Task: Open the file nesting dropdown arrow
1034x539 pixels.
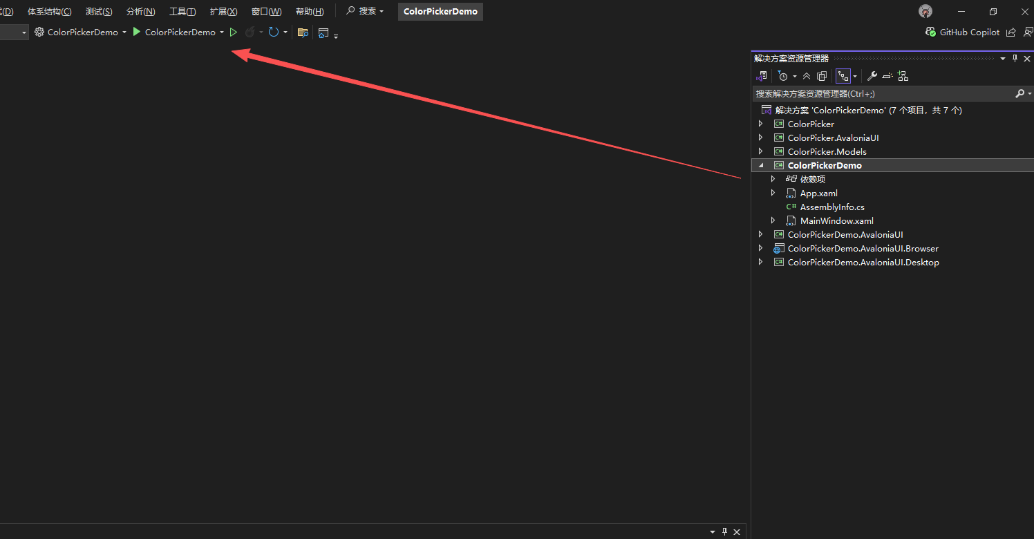Action: click(855, 76)
